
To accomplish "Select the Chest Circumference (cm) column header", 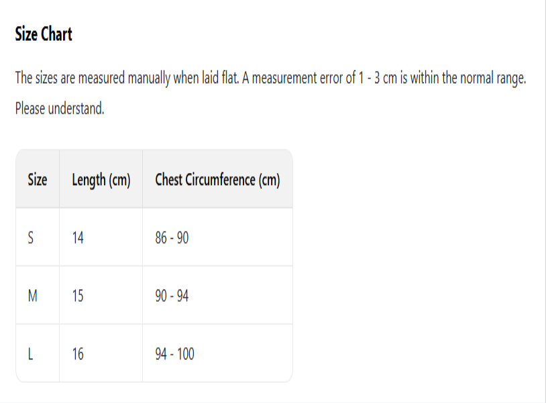I will point(217,180).
